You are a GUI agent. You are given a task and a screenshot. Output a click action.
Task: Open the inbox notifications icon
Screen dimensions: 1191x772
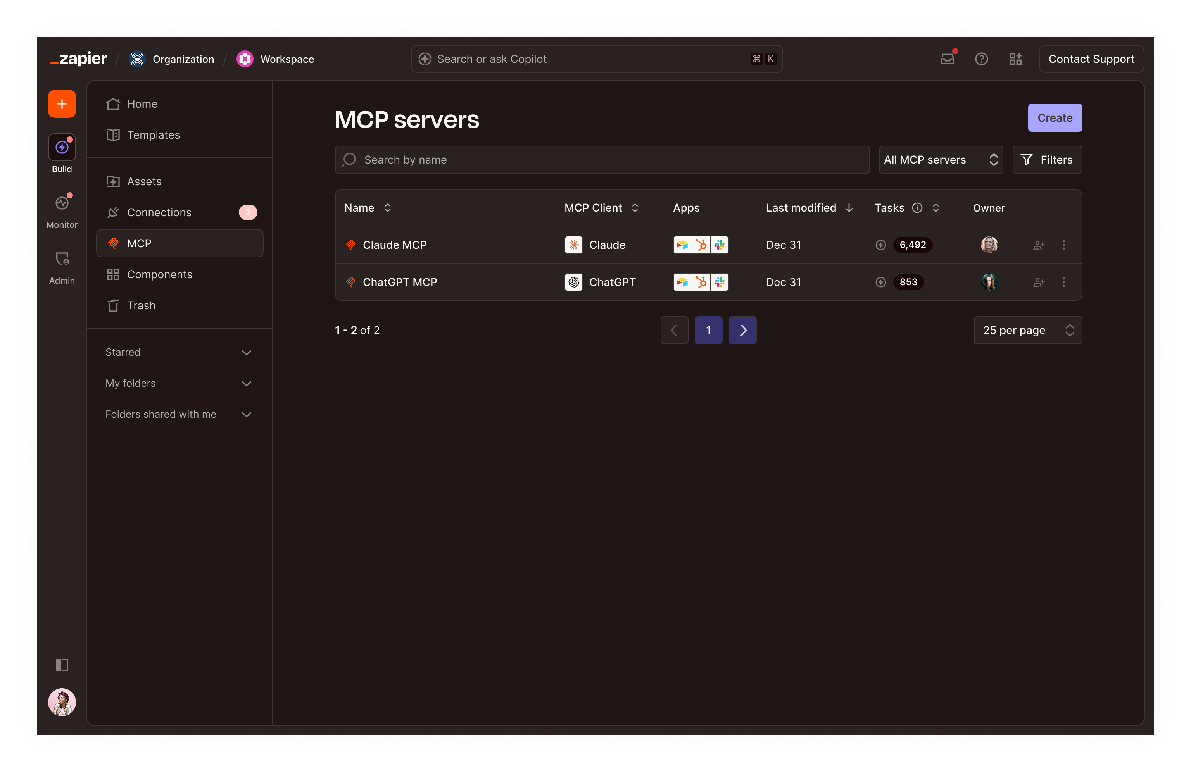click(x=947, y=59)
